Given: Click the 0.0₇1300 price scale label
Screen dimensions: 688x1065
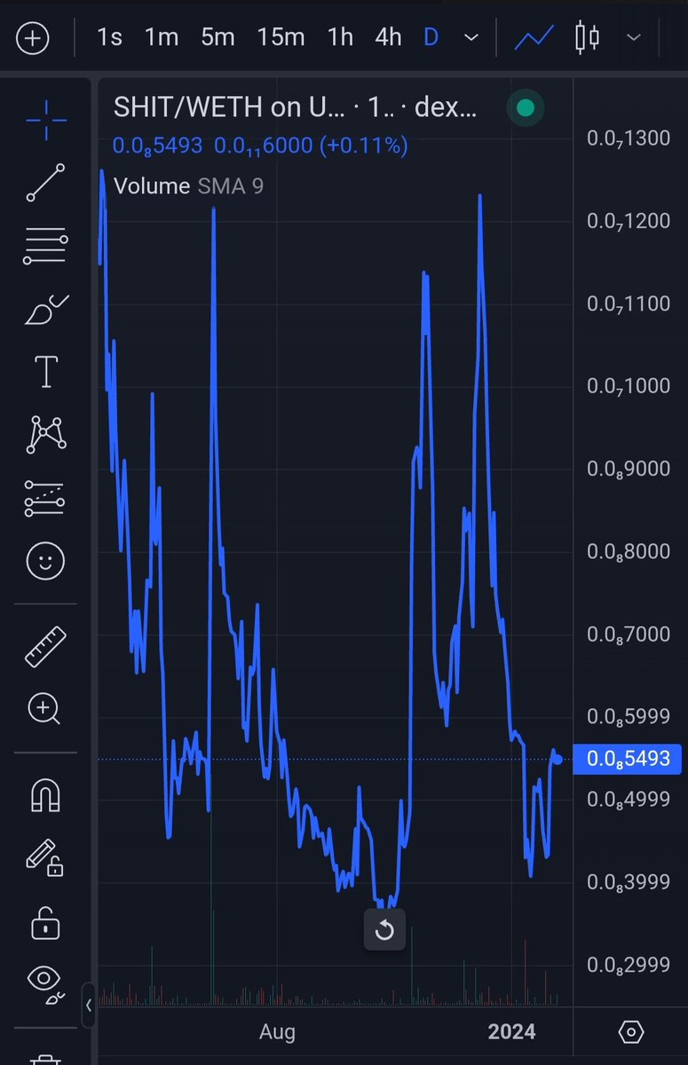Looking at the screenshot, I should tap(629, 138).
